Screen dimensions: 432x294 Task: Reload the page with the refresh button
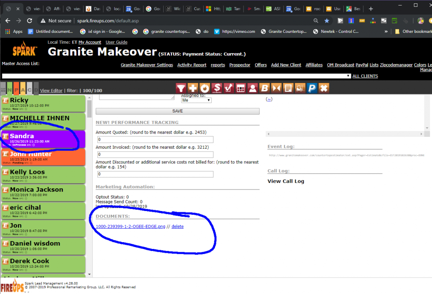(30, 21)
